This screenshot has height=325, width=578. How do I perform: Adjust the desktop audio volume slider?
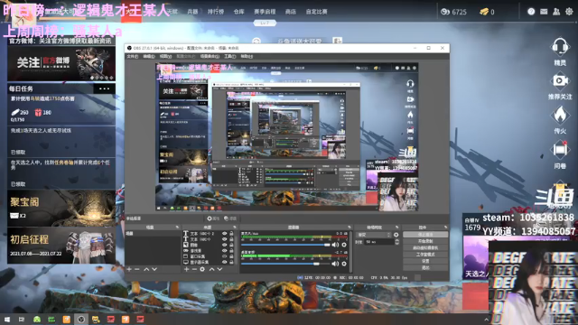tap(285, 264)
